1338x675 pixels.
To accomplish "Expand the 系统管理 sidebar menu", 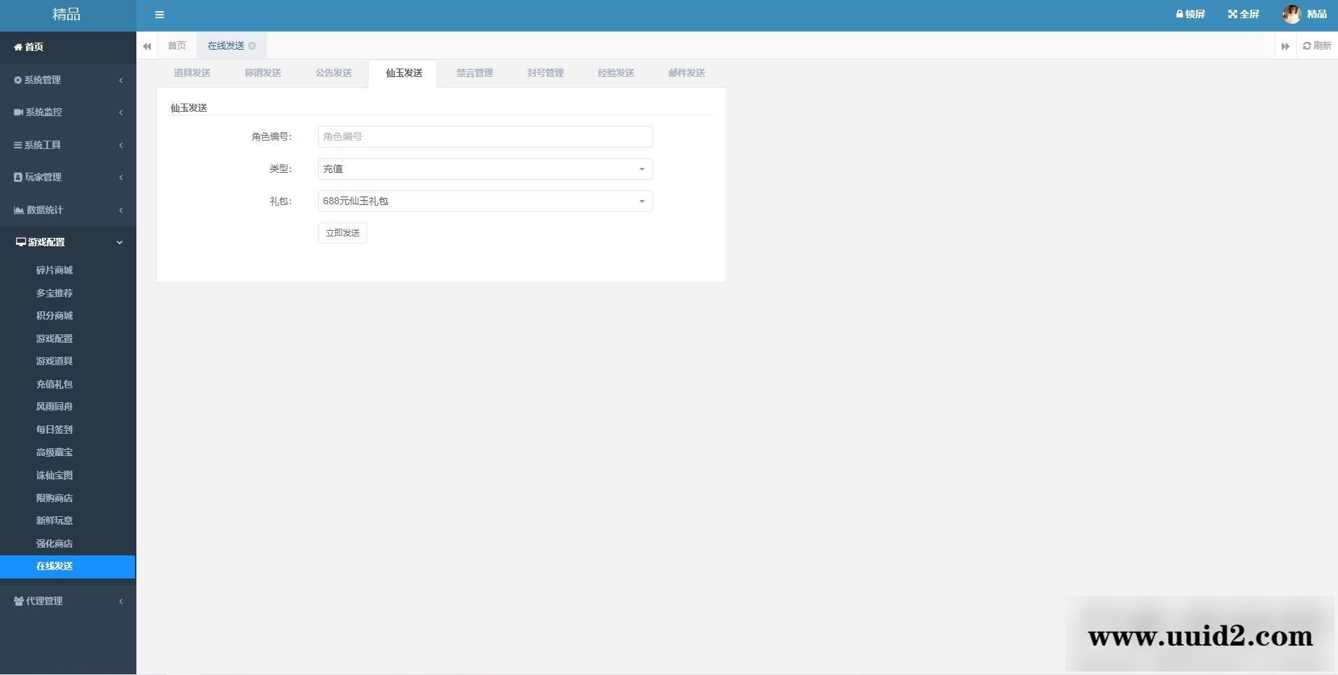I will (68, 80).
